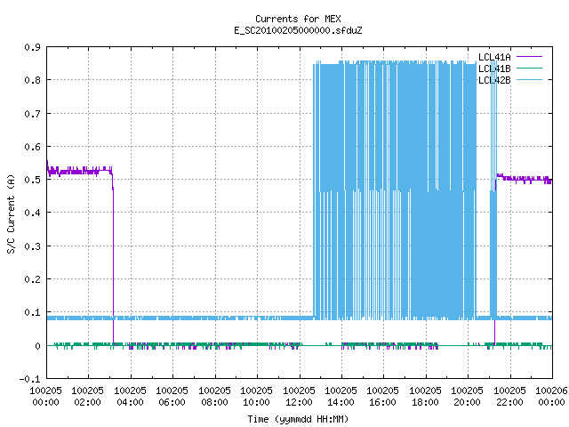Image resolution: width=569 pixels, height=427 pixels.
Task: Click the 0.3 y-axis tick label
Action: pyautogui.click(x=32, y=246)
